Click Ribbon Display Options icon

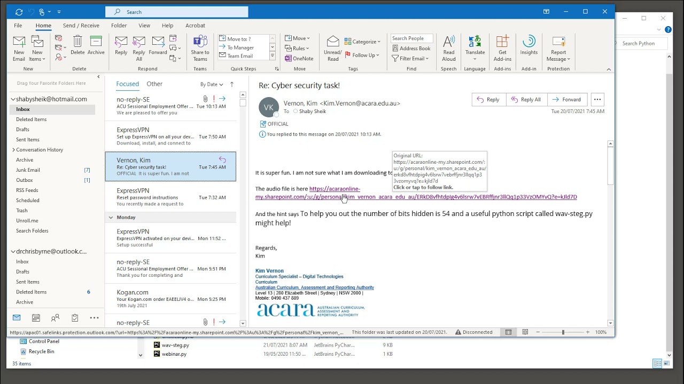pos(546,12)
